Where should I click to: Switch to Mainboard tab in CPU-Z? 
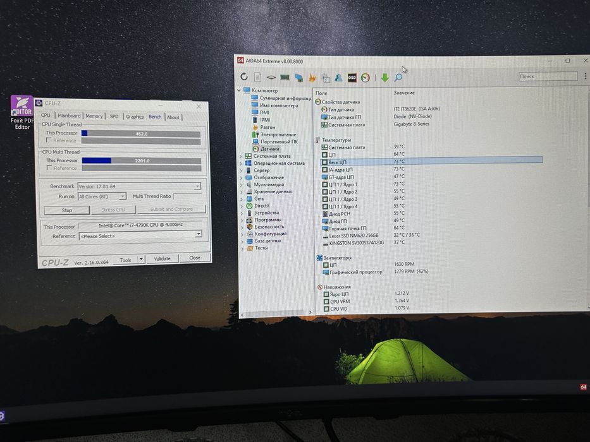(69, 116)
